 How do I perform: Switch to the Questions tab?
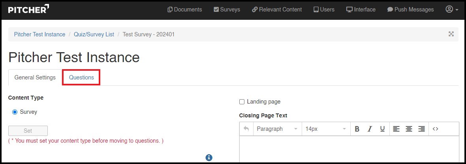tap(81, 77)
